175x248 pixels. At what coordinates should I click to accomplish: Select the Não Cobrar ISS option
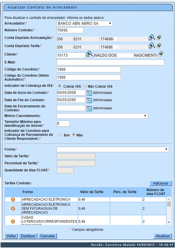(85, 86)
